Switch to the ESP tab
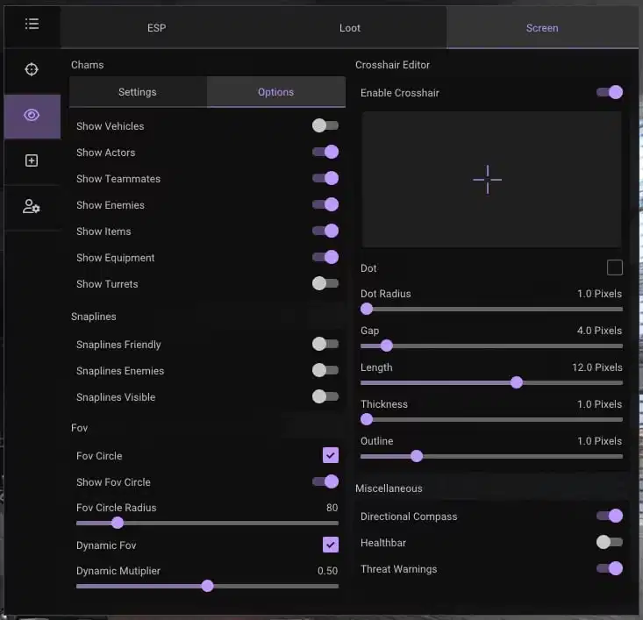Image resolution: width=643 pixels, height=620 pixels. (157, 28)
